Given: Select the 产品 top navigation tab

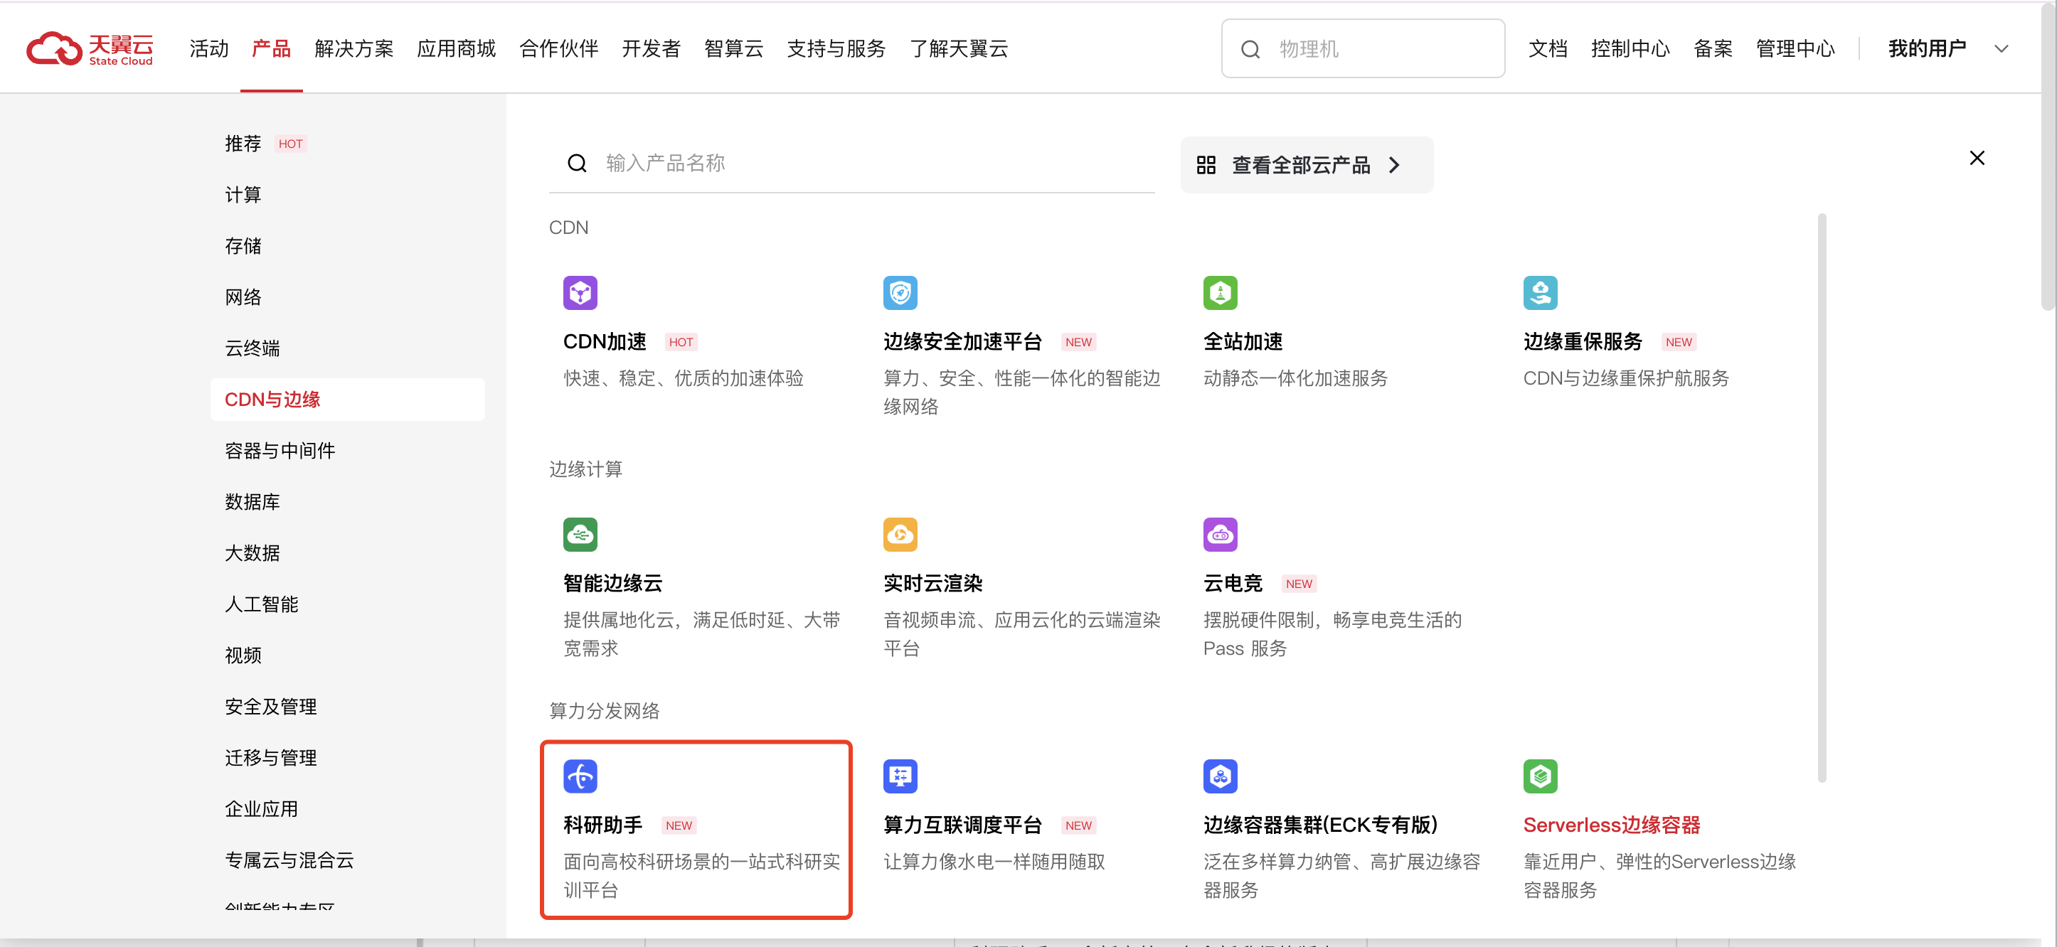Looking at the screenshot, I should click(272, 49).
